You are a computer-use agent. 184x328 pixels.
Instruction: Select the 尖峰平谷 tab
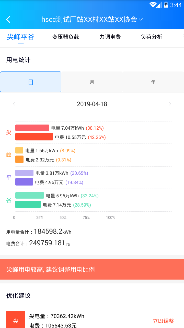[21, 37]
